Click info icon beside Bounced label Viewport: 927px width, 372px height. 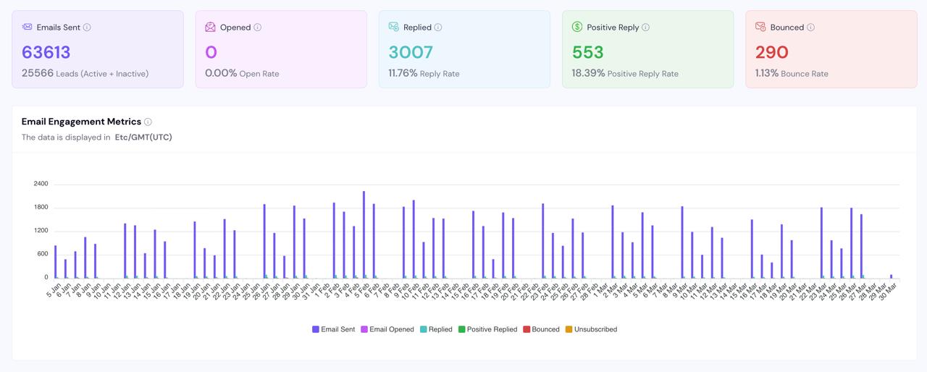click(x=810, y=28)
